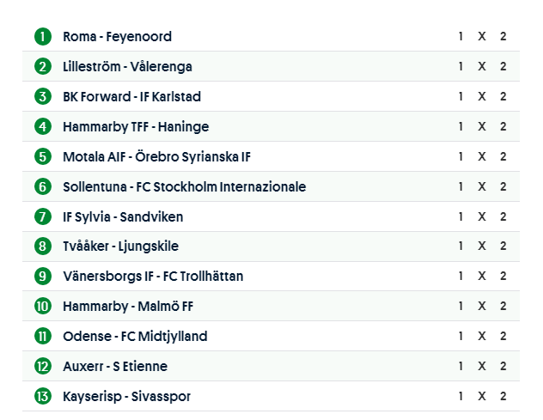The width and height of the screenshot is (543, 420).
Task: Select the Tvååker - Ljungskile match row
Action: click(x=120, y=247)
